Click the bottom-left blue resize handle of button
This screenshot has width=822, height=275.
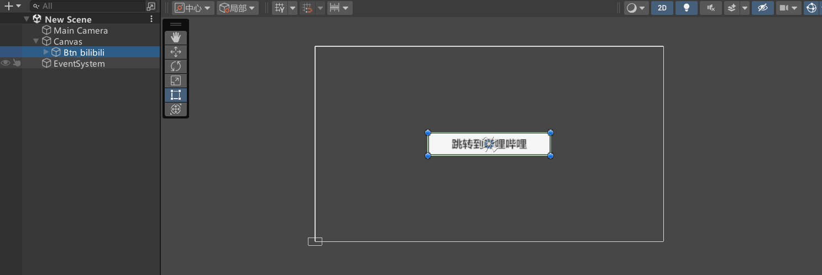(x=428, y=156)
